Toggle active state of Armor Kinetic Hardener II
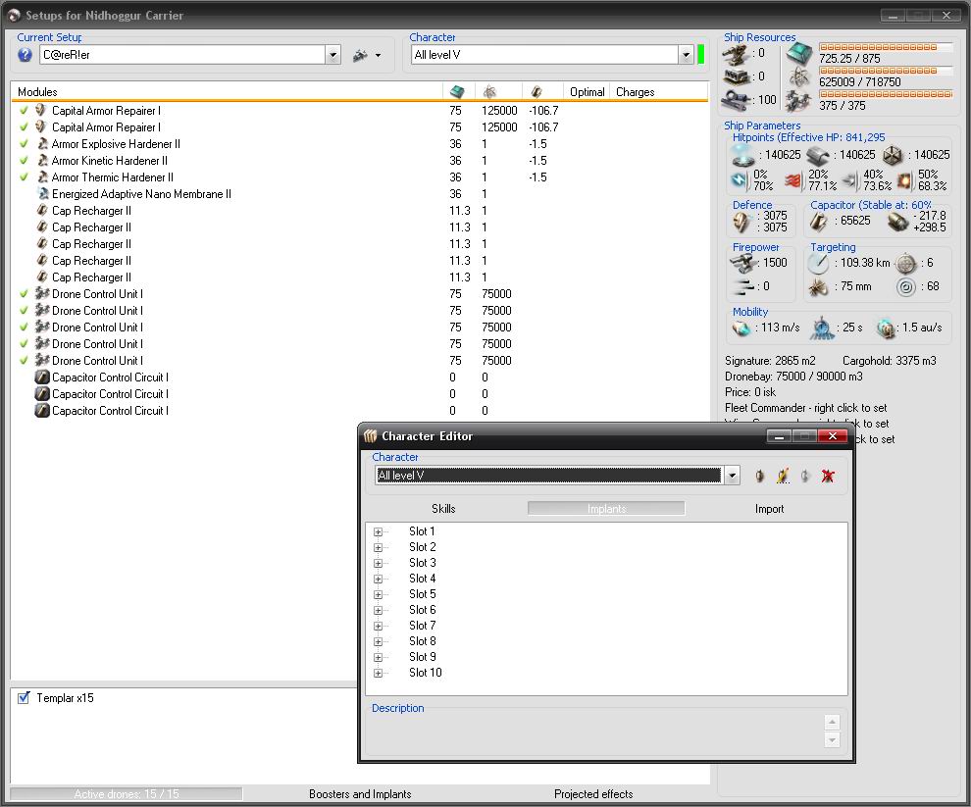 (24, 161)
